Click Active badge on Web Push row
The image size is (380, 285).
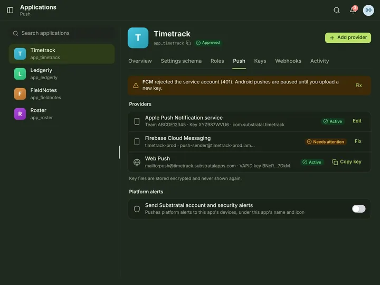click(x=312, y=162)
